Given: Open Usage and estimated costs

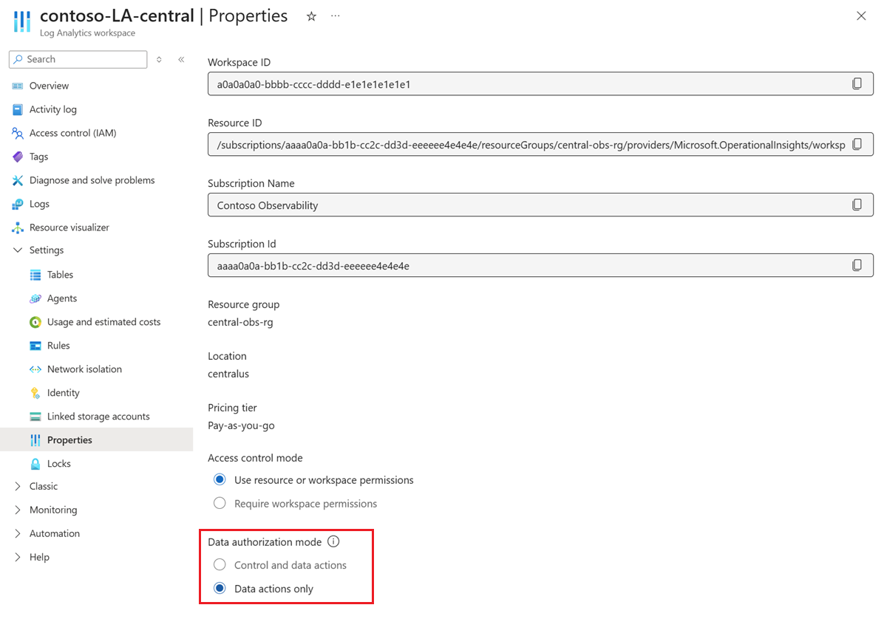Looking at the screenshot, I should coord(103,322).
